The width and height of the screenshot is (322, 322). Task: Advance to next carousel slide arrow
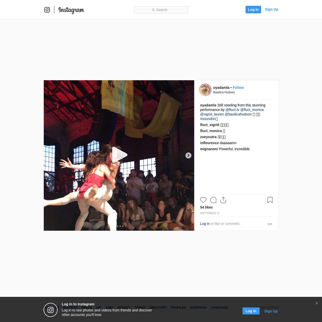(188, 156)
